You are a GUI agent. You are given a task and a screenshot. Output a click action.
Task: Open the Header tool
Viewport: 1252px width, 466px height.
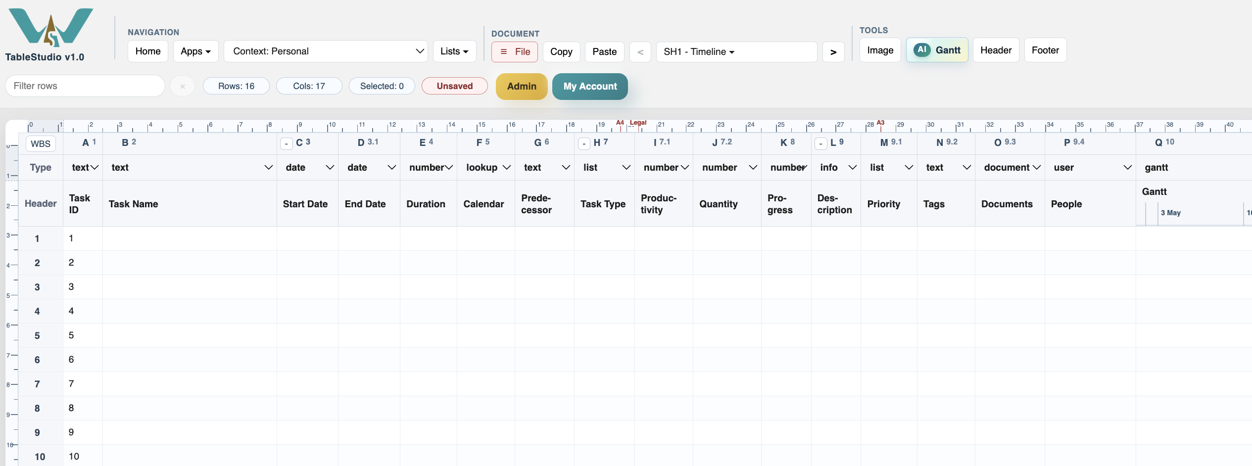[x=996, y=50]
